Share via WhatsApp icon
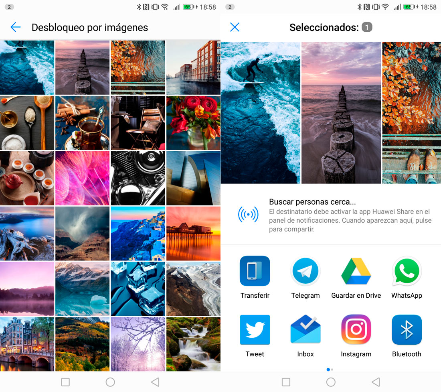 pos(407,272)
